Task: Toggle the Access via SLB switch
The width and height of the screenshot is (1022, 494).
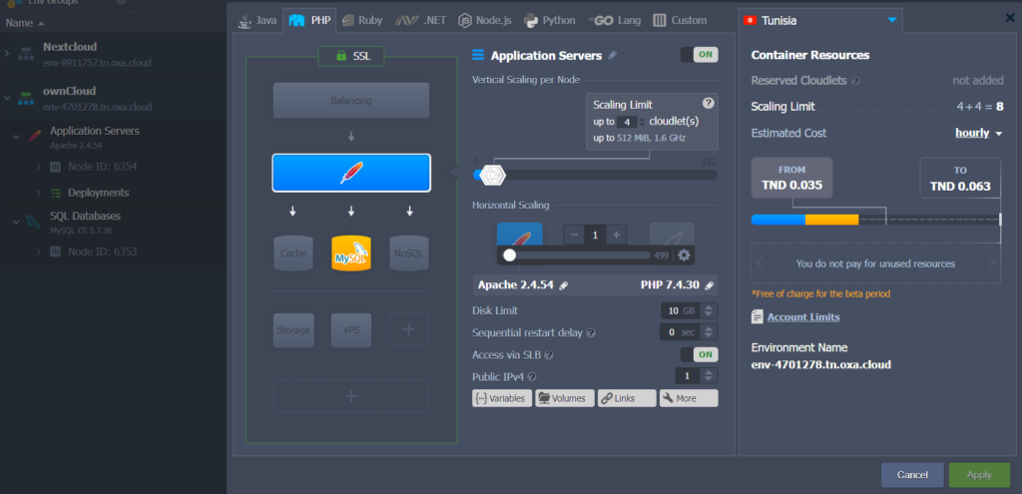Action: pyautogui.click(x=699, y=354)
